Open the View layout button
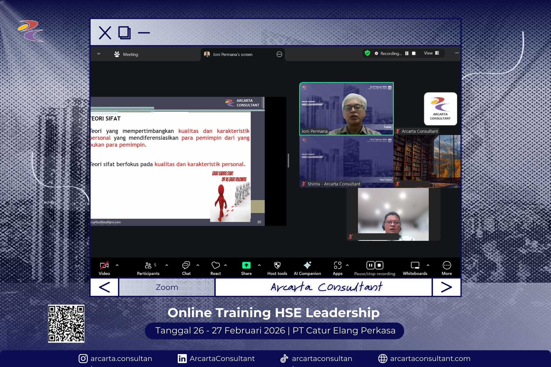Viewport: 551px width, 367px height. (x=431, y=53)
